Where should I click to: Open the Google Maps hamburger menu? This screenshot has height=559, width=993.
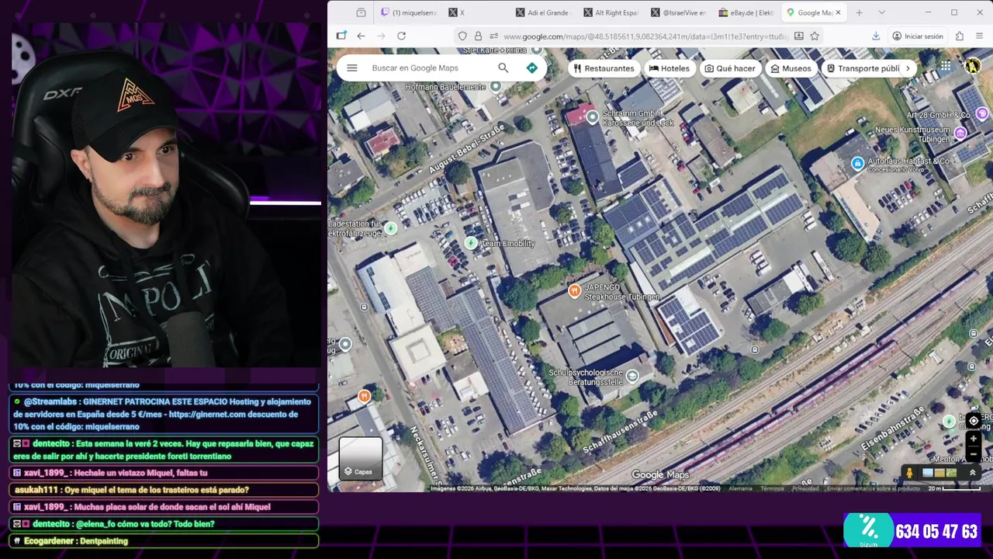352,68
